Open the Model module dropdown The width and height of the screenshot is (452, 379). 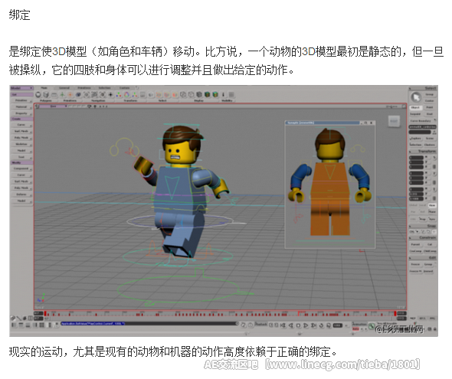coord(21,88)
